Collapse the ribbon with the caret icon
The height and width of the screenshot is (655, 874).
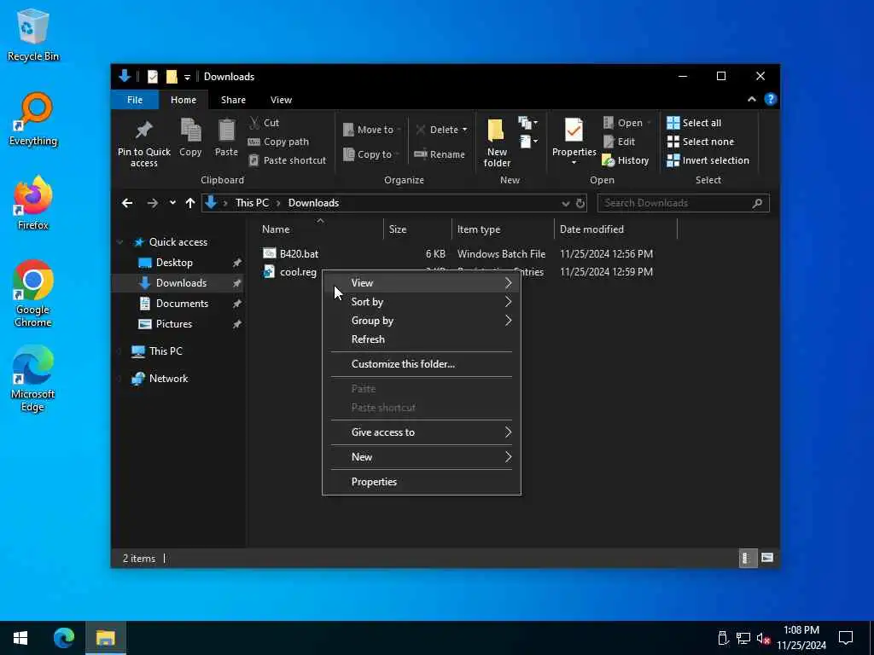[751, 99]
